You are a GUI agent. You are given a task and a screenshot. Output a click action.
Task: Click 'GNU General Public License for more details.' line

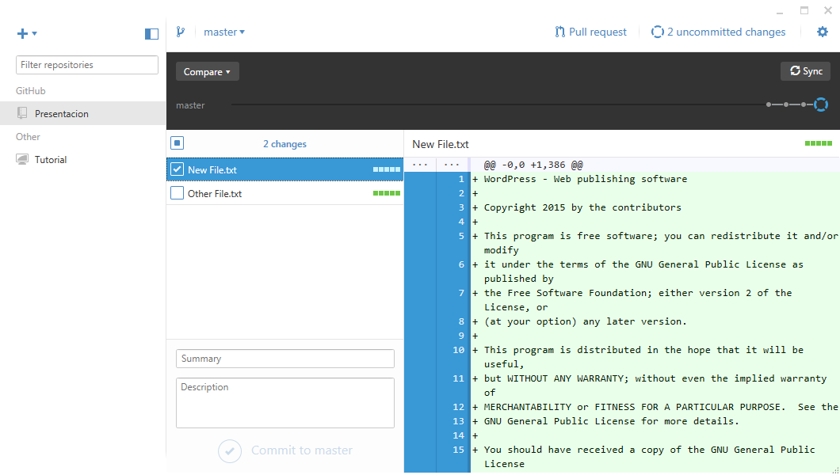tap(611, 421)
